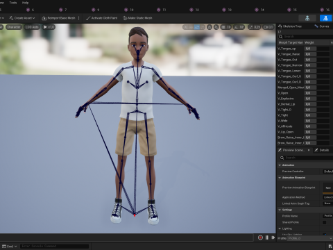Switch to Skeleton editor mode icon
The width and height of the screenshot is (333, 250).
(x=307, y=18)
